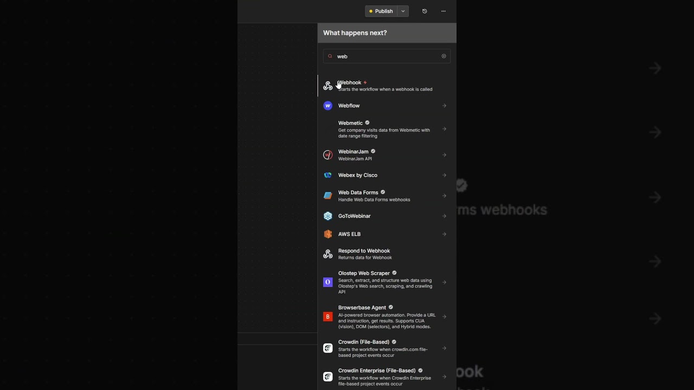The height and width of the screenshot is (390, 694).
Task: Select the Web Data Forms icon
Action: coord(327,196)
